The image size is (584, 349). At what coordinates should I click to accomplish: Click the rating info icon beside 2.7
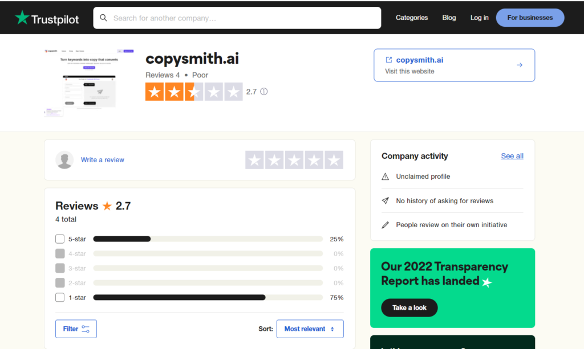(264, 92)
